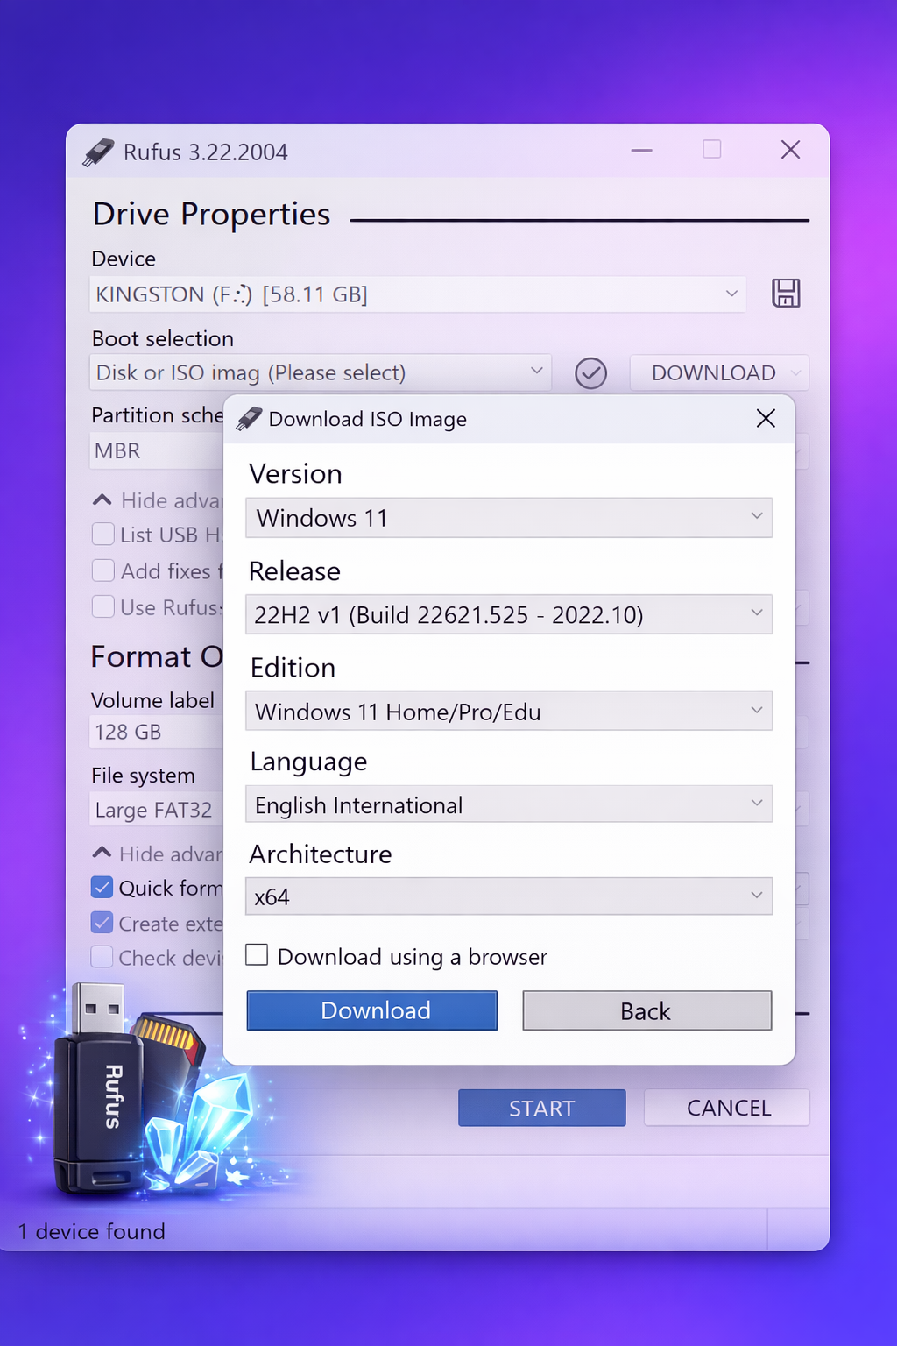This screenshot has height=1346, width=897.
Task: Click the CANCEL button
Action: pyautogui.click(x=727, y=1109)
